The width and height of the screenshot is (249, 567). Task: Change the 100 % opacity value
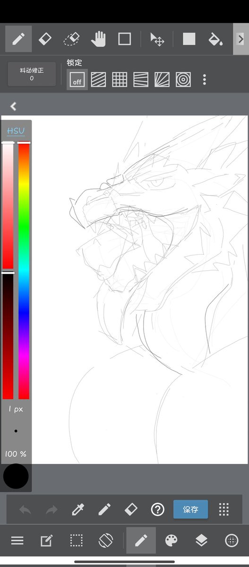tap(16, 454)
